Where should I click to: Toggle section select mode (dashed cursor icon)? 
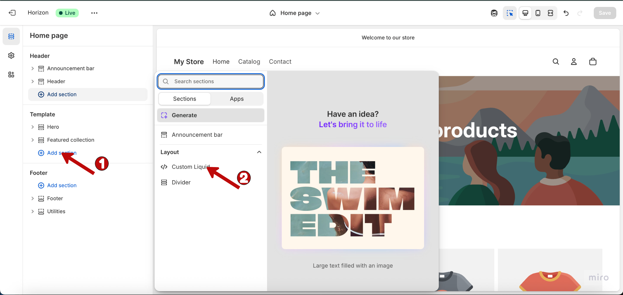(510, 13)
